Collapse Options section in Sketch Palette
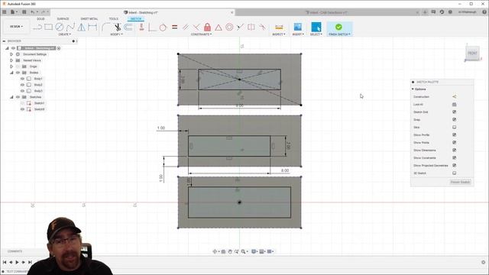This screenshot has height=275, width=489. (x=413, y=89)
